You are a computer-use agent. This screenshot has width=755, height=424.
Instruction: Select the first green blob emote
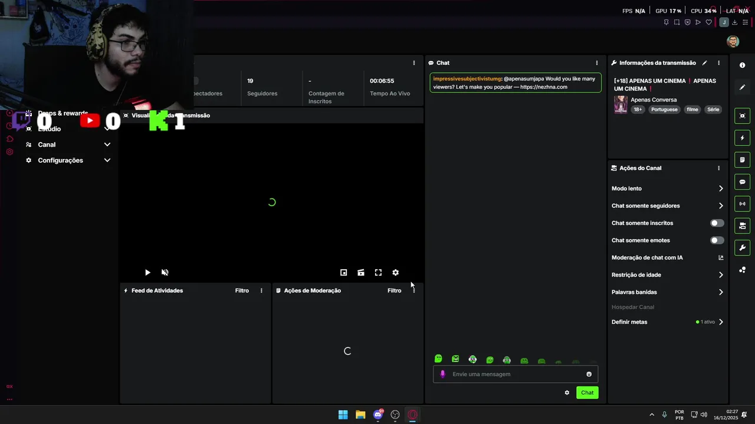tap(438, 359)
